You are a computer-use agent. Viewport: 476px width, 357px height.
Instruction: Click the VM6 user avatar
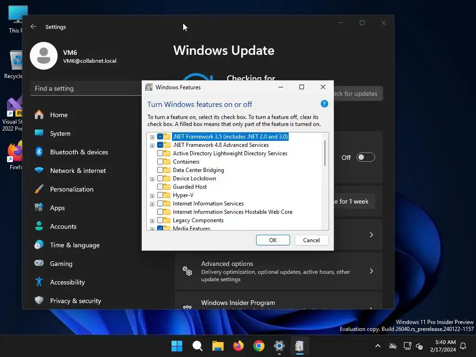44,56
